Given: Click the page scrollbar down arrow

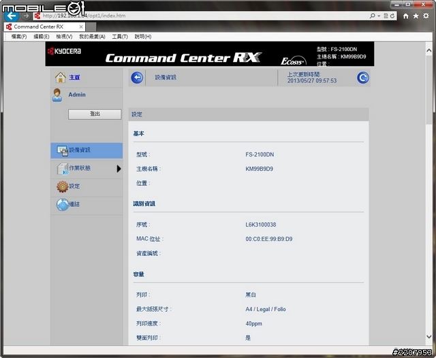Looking at the screenshot, I should [429, 337].
